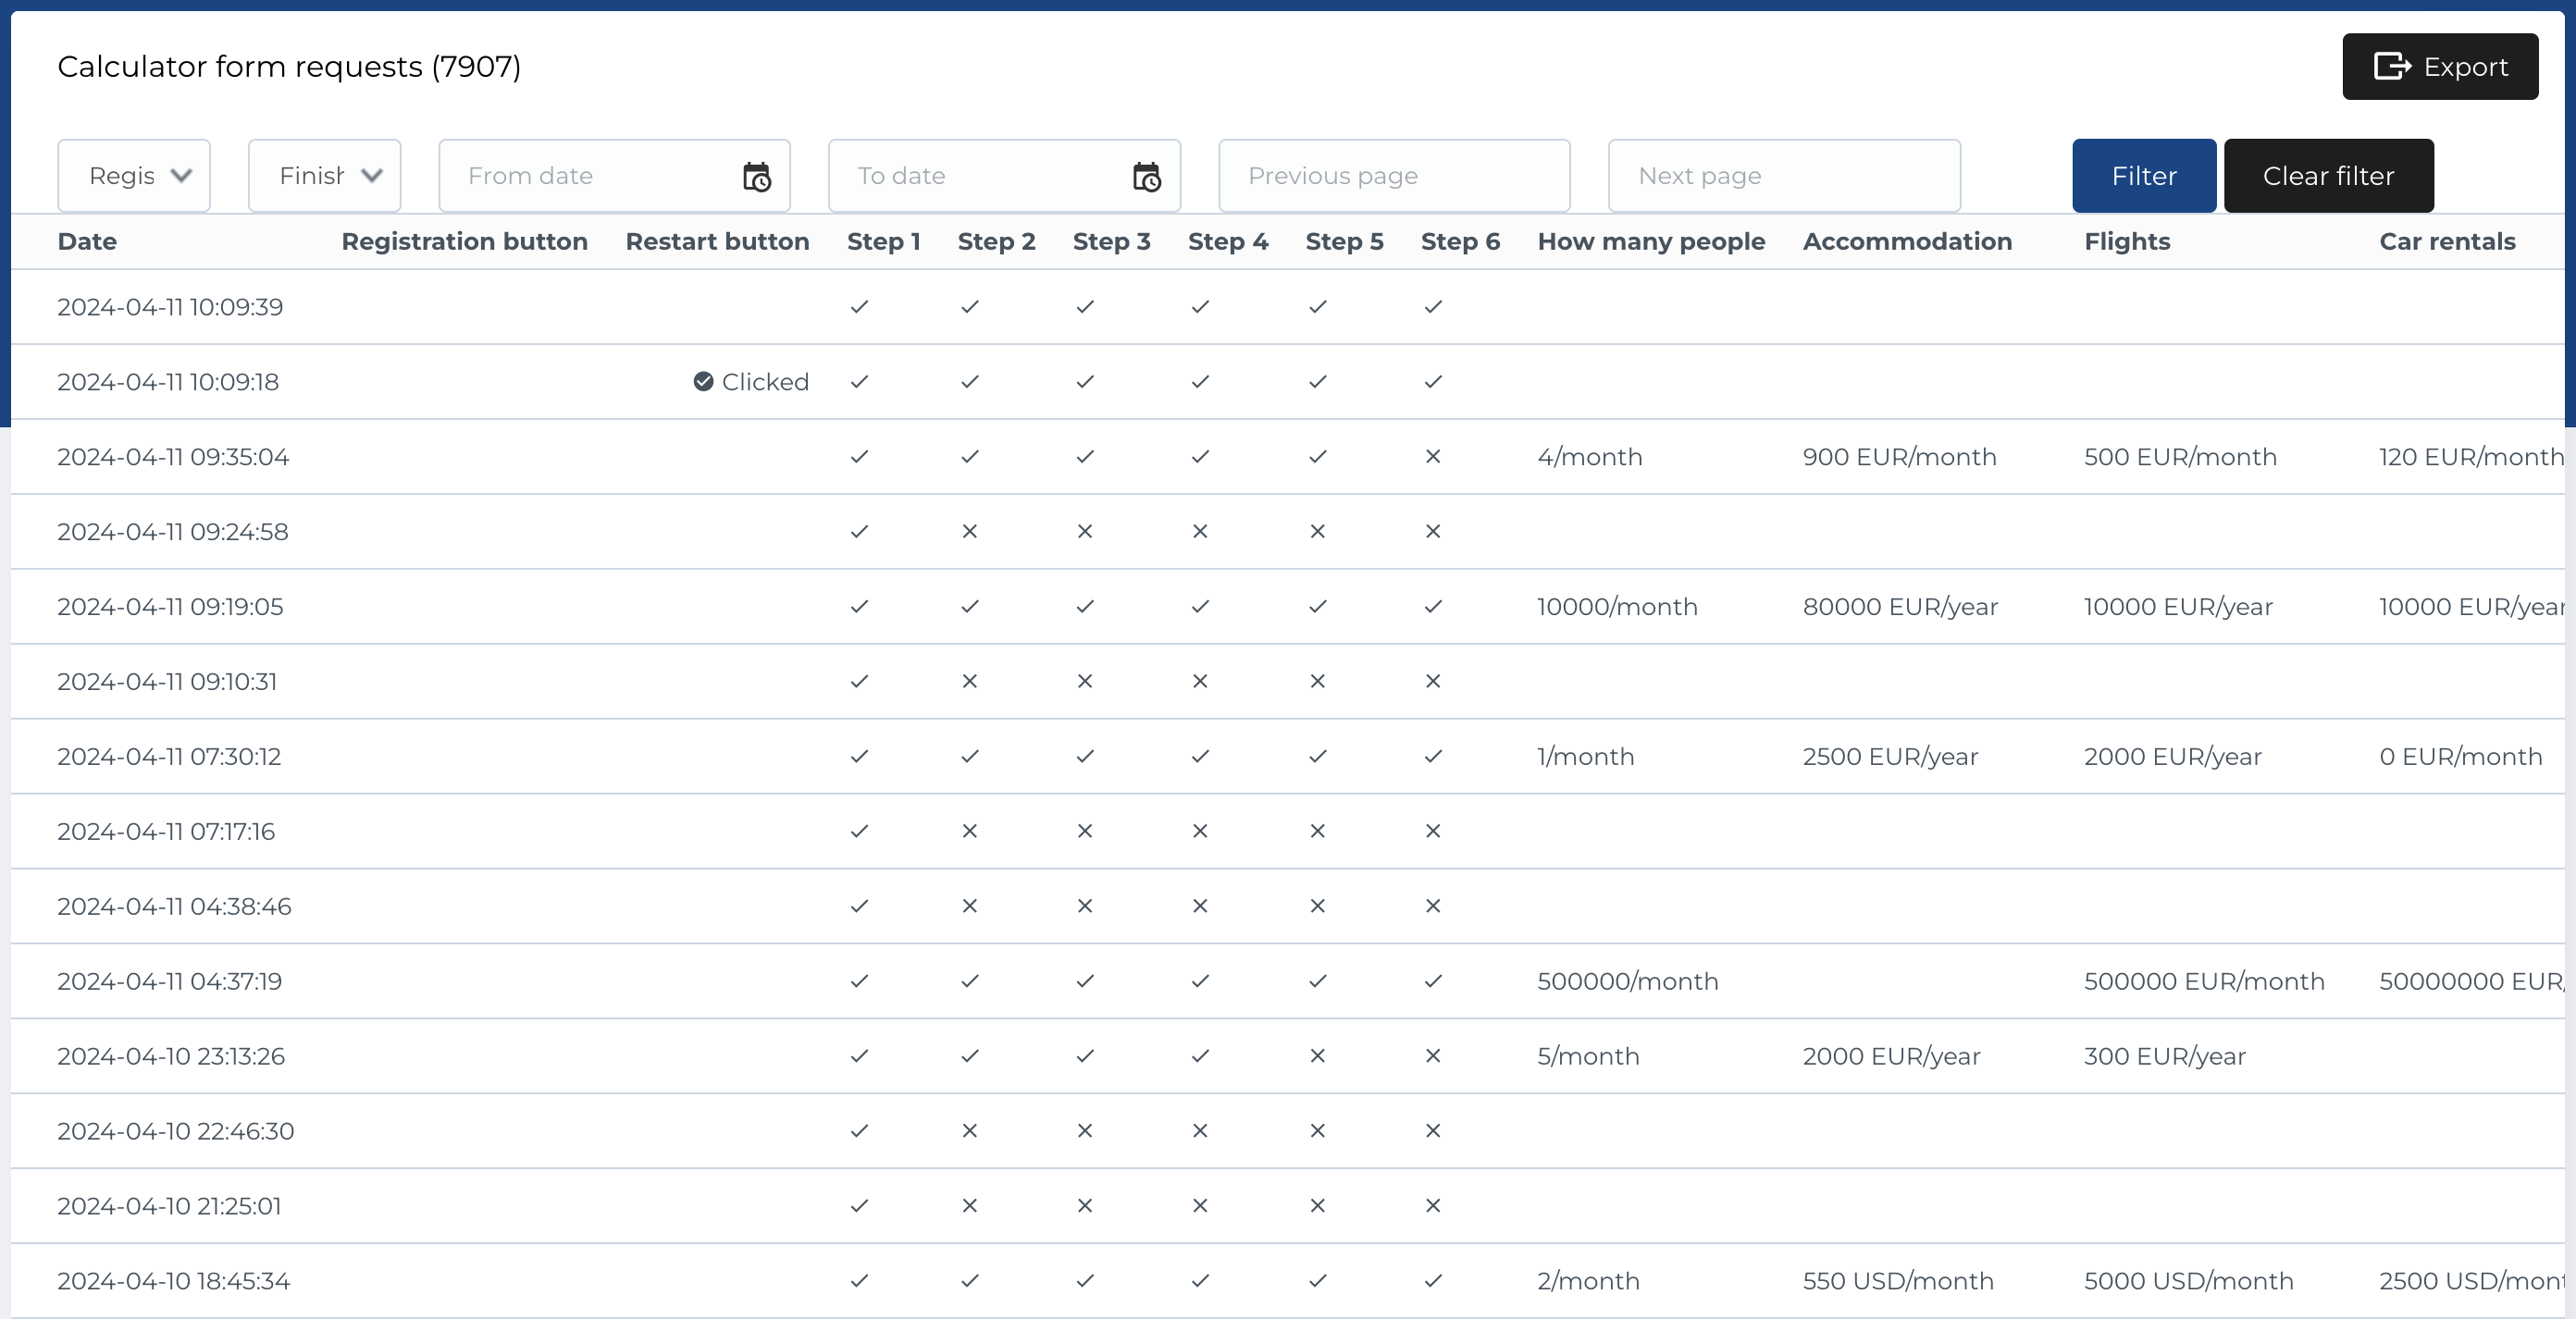Open the Regis dropdown
Viewport: 2576px width, 1319px height.
[134, 175]
